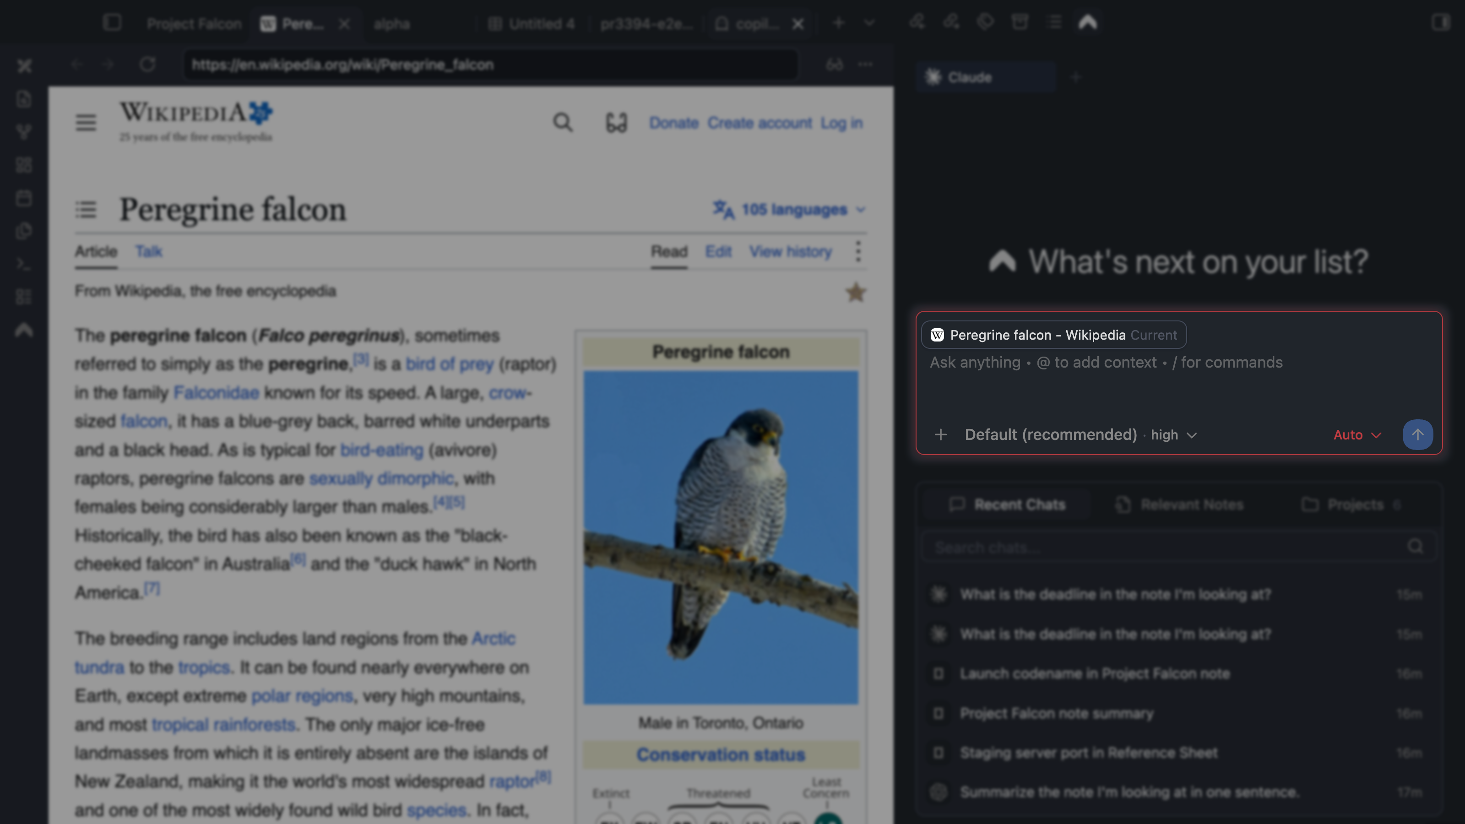Select the Claude tab in the side panel
This screenshot has width=1465, height=824.
click(x=986, y=77)
